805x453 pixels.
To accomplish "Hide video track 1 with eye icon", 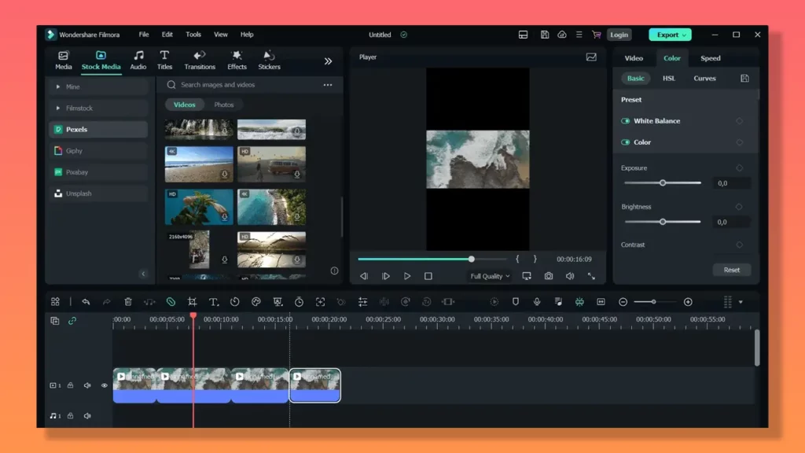I will coord(105,385).
